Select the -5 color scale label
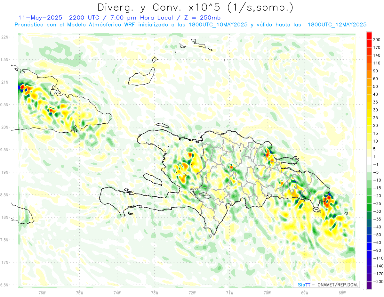This screenshot has height=297, width=384. tap(376, 172)
